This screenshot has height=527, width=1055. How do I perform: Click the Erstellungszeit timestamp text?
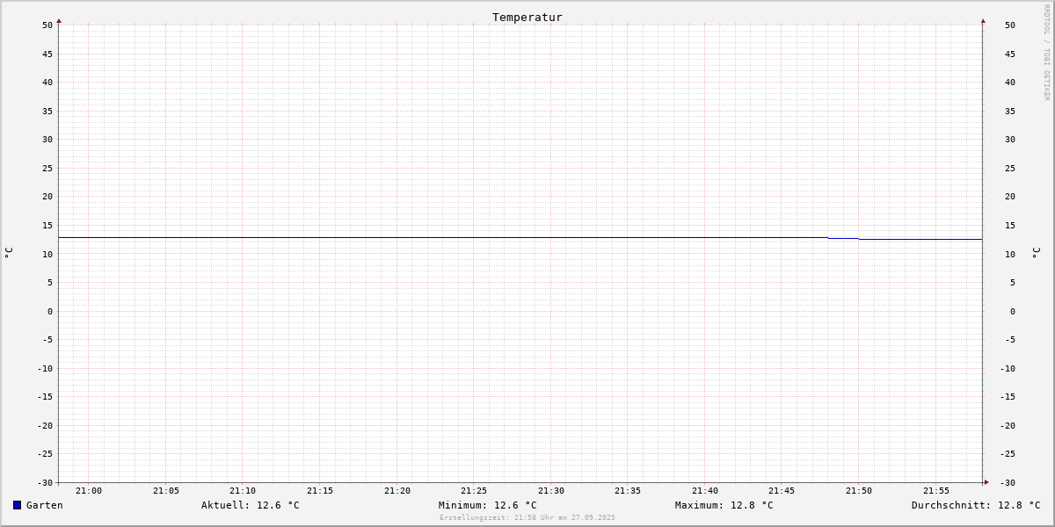click(x=527, y=517)
